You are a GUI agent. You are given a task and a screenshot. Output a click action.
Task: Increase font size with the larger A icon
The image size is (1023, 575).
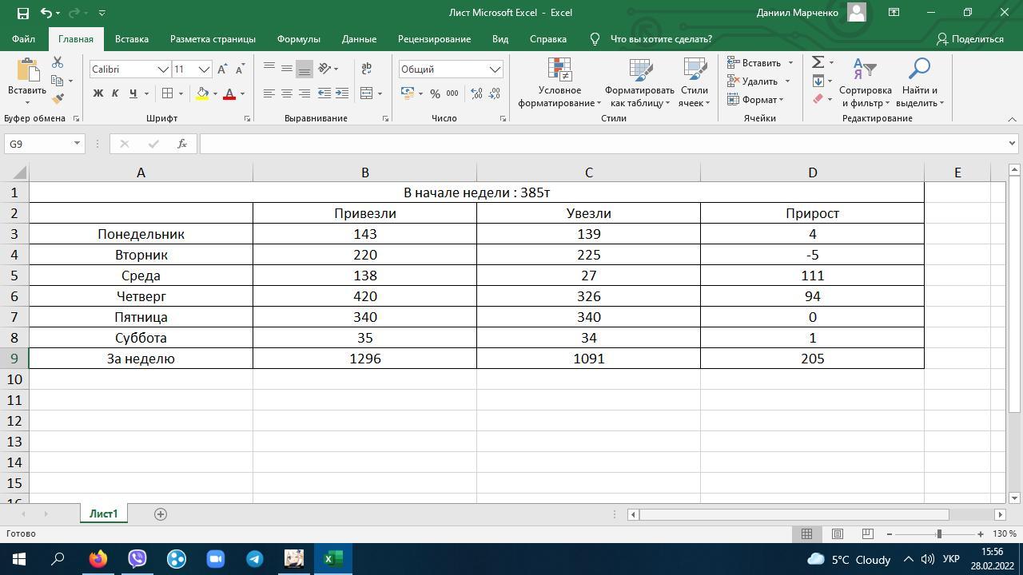coord(222,69)
